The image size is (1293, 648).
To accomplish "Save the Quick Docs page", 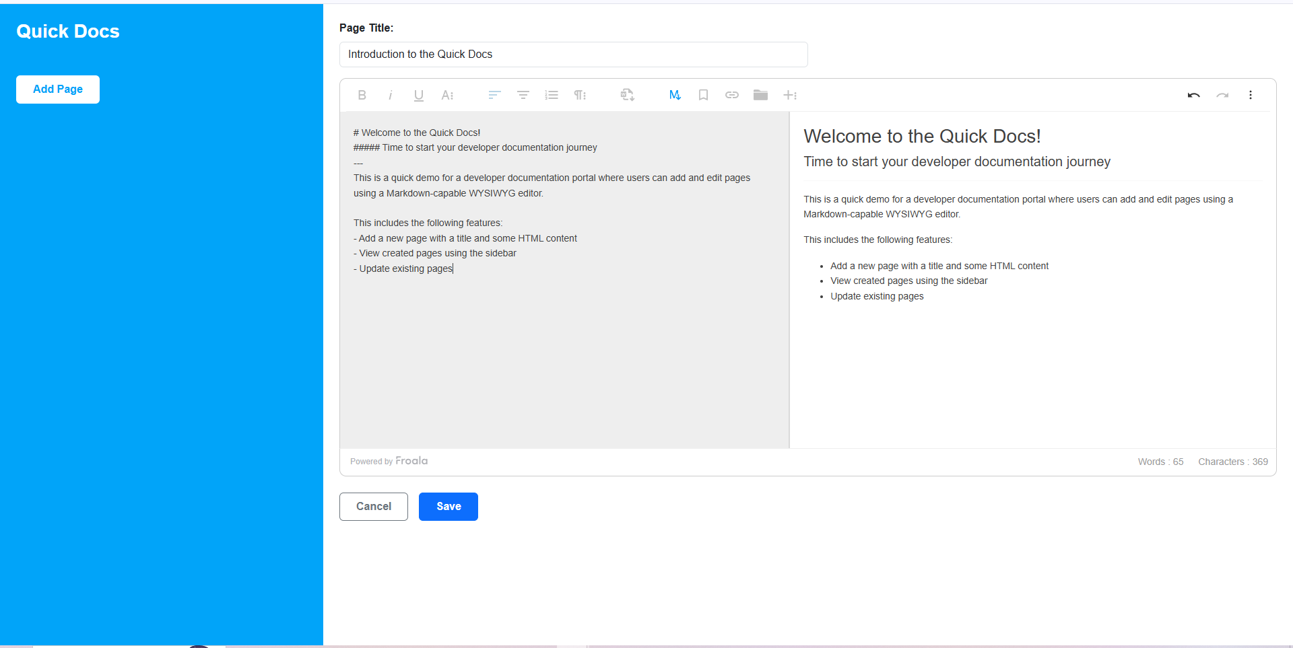I will (448, 506).
